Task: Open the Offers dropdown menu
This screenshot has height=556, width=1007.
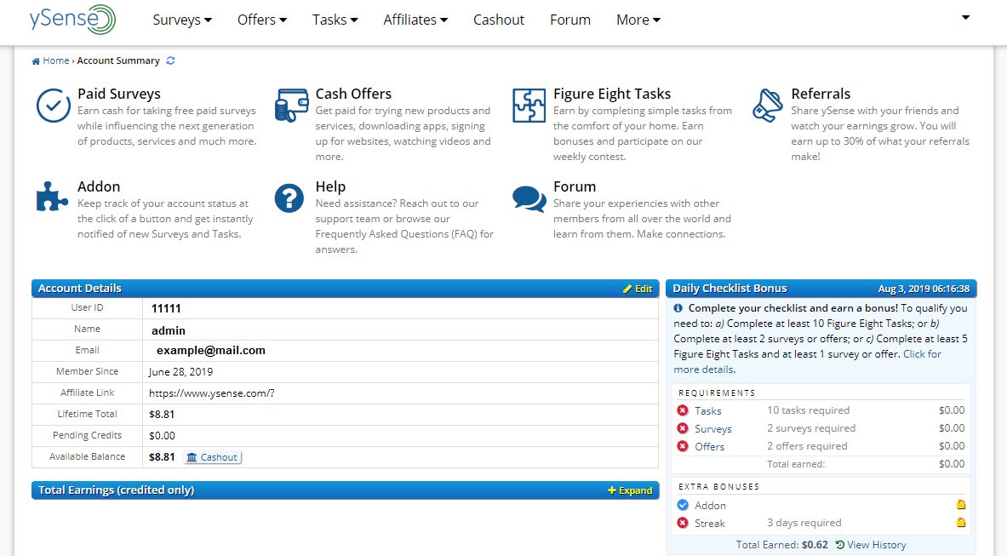Action: pyautogui.click(x=262, y=20)
